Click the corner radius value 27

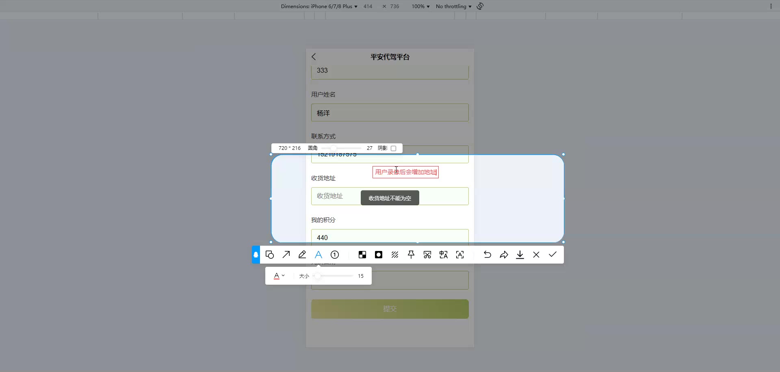click(x=370, y=148)
